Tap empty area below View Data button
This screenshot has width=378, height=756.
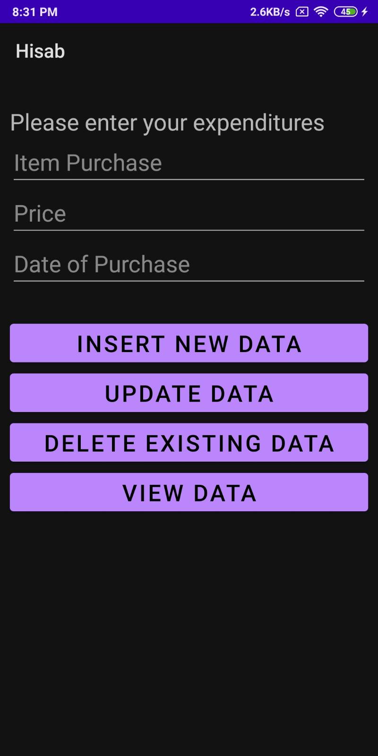[x=189, y=633]
